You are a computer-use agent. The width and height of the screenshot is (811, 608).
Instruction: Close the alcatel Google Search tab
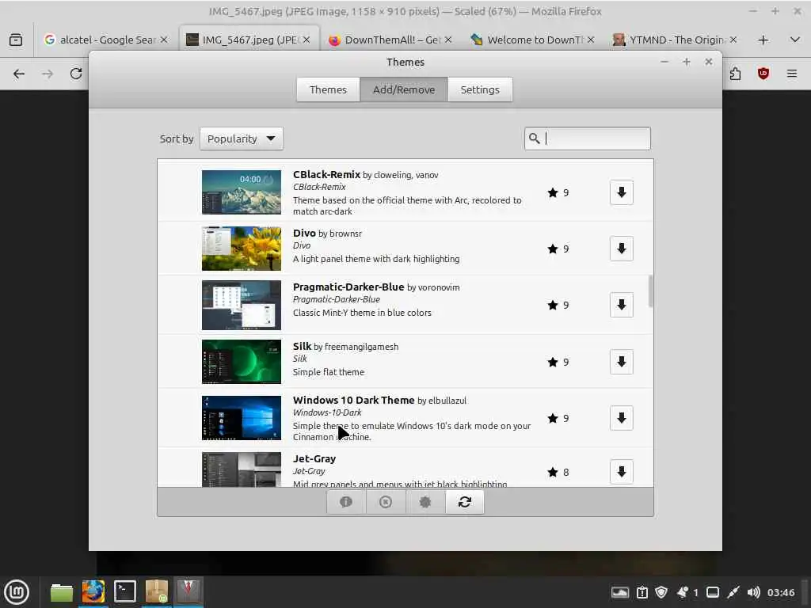coord(163,40)
